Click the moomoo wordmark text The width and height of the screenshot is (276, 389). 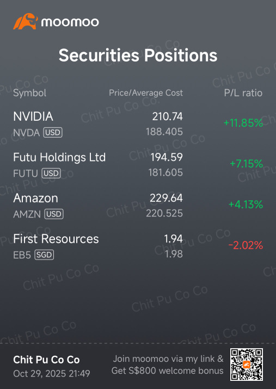70,22
